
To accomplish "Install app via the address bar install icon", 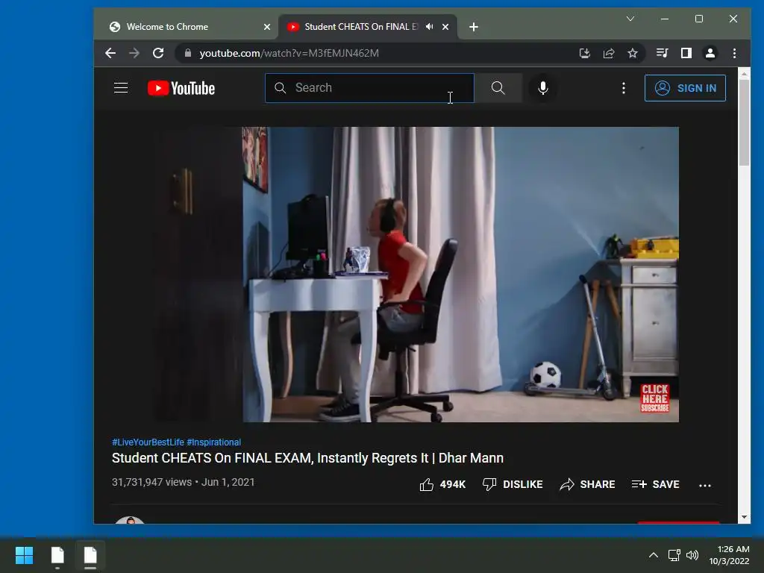I will tap(585, 53).
